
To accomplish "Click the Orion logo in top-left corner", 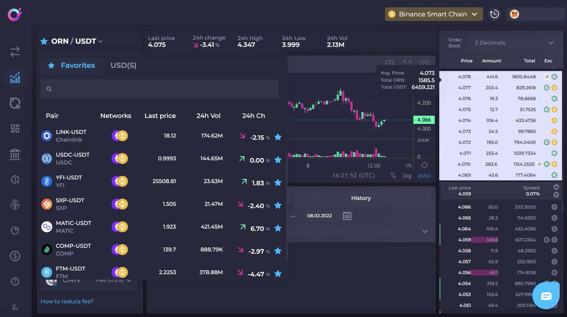I will pyautogui.click(x=15, y=14).
